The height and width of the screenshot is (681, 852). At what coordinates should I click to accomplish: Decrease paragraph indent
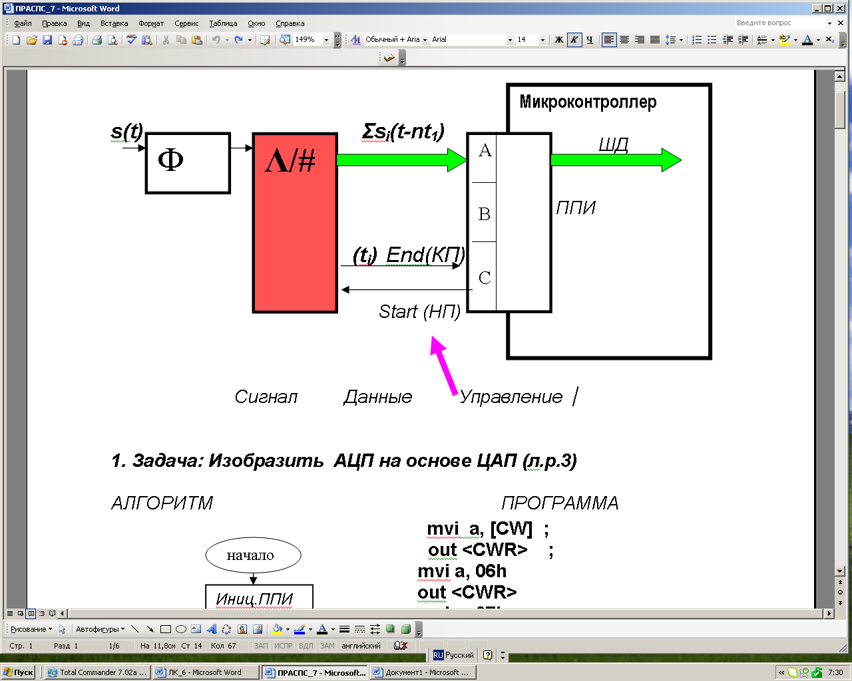(x=728, y=40)
